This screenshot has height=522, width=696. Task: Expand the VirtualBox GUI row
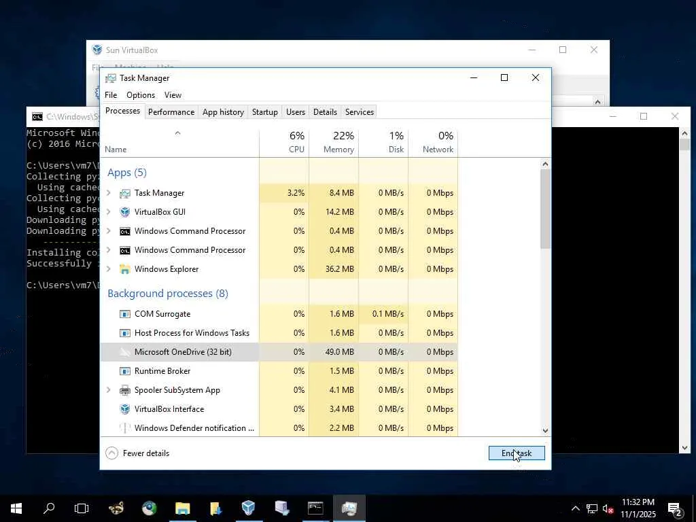point(109,212)
